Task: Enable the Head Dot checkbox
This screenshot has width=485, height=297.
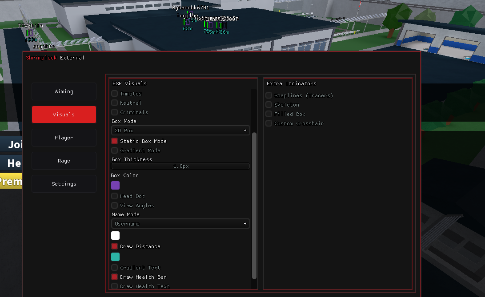Action: pos(114,196)
